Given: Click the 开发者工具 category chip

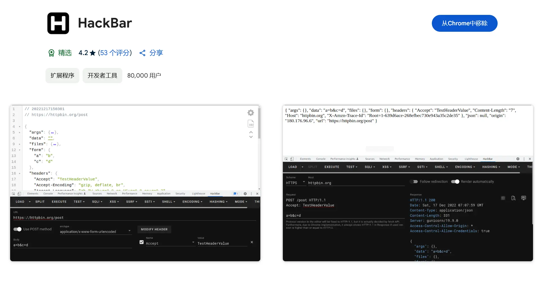Looking at the screenshot, I should (x=102, y=76).
